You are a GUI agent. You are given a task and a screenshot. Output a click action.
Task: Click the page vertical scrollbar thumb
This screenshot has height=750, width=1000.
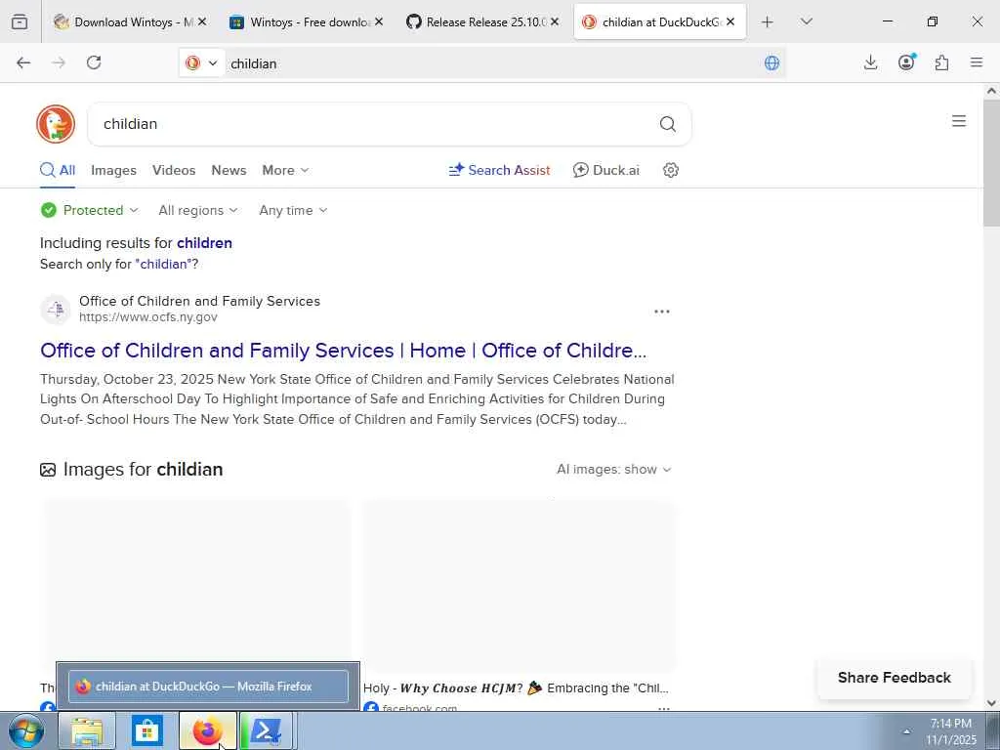(x=991, y=163)
